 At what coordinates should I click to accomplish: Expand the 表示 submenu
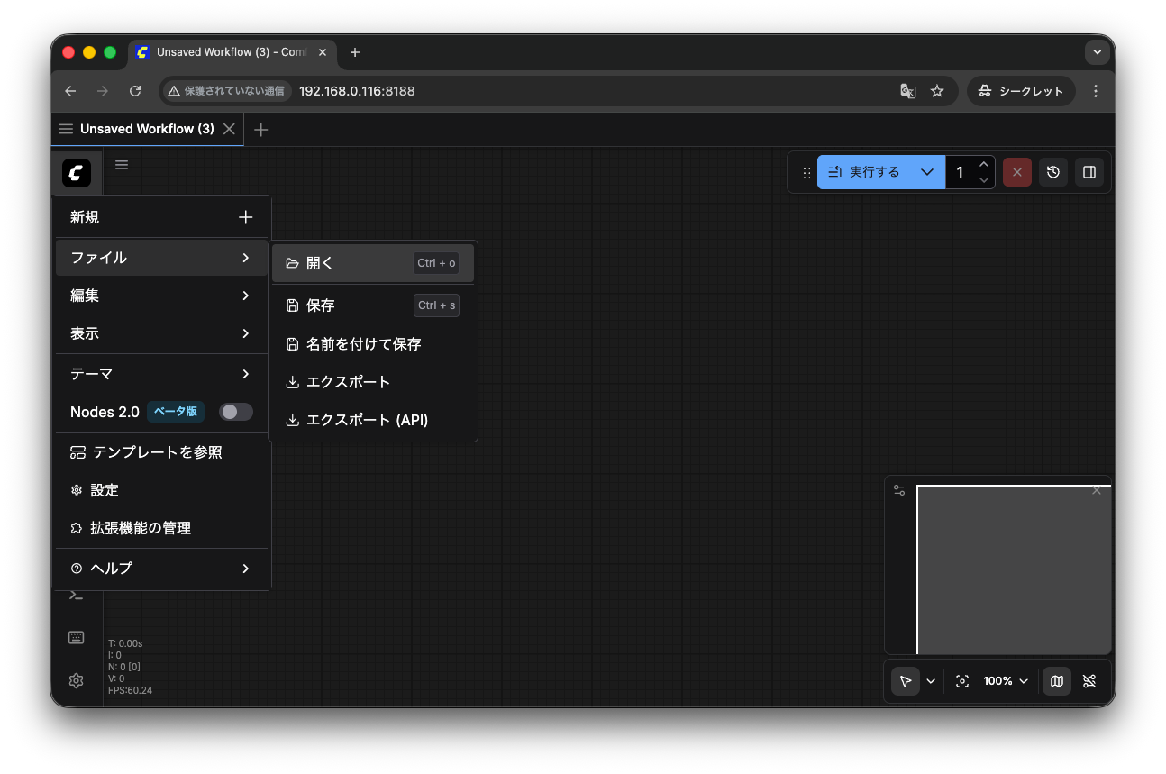point(162,333)
